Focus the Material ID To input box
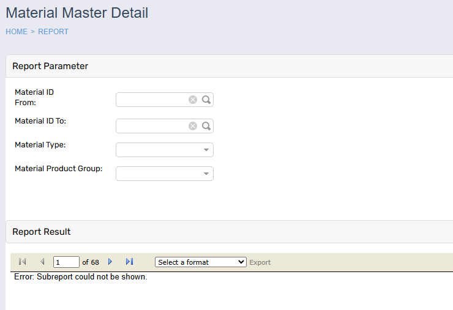Screen dimensions: 453x310 point(152,126)
